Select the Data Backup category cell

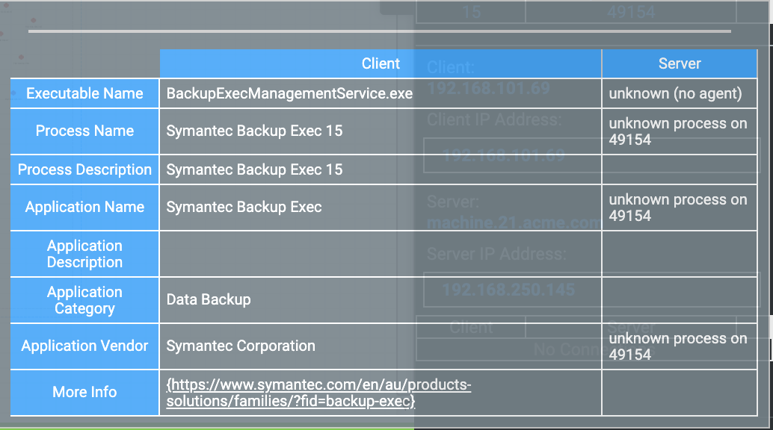pyautogui.click(x=209, y=299)
